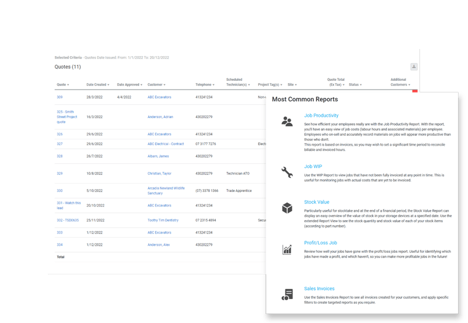The image size is (468, 323).
Task: Click the Total row label
Action: [x=61, y=257]
